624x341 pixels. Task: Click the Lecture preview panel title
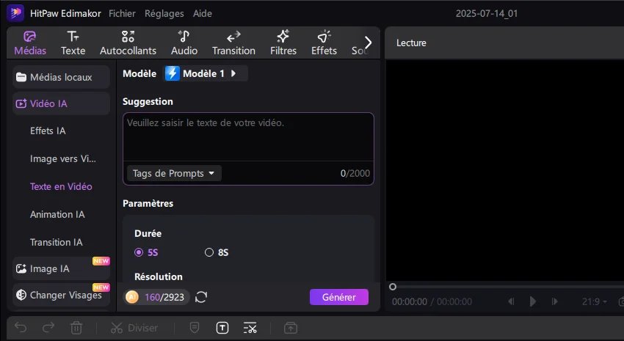click(x=411, y=43)
